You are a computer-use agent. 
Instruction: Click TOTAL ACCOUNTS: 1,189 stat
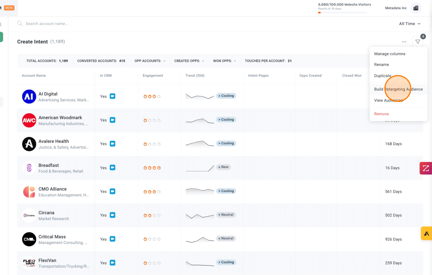[47, 61]
